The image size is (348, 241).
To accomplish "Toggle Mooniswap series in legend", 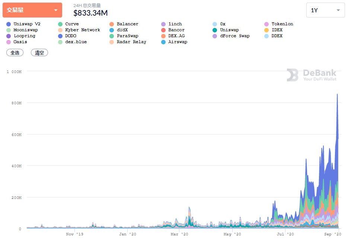I will click(22, 30).
